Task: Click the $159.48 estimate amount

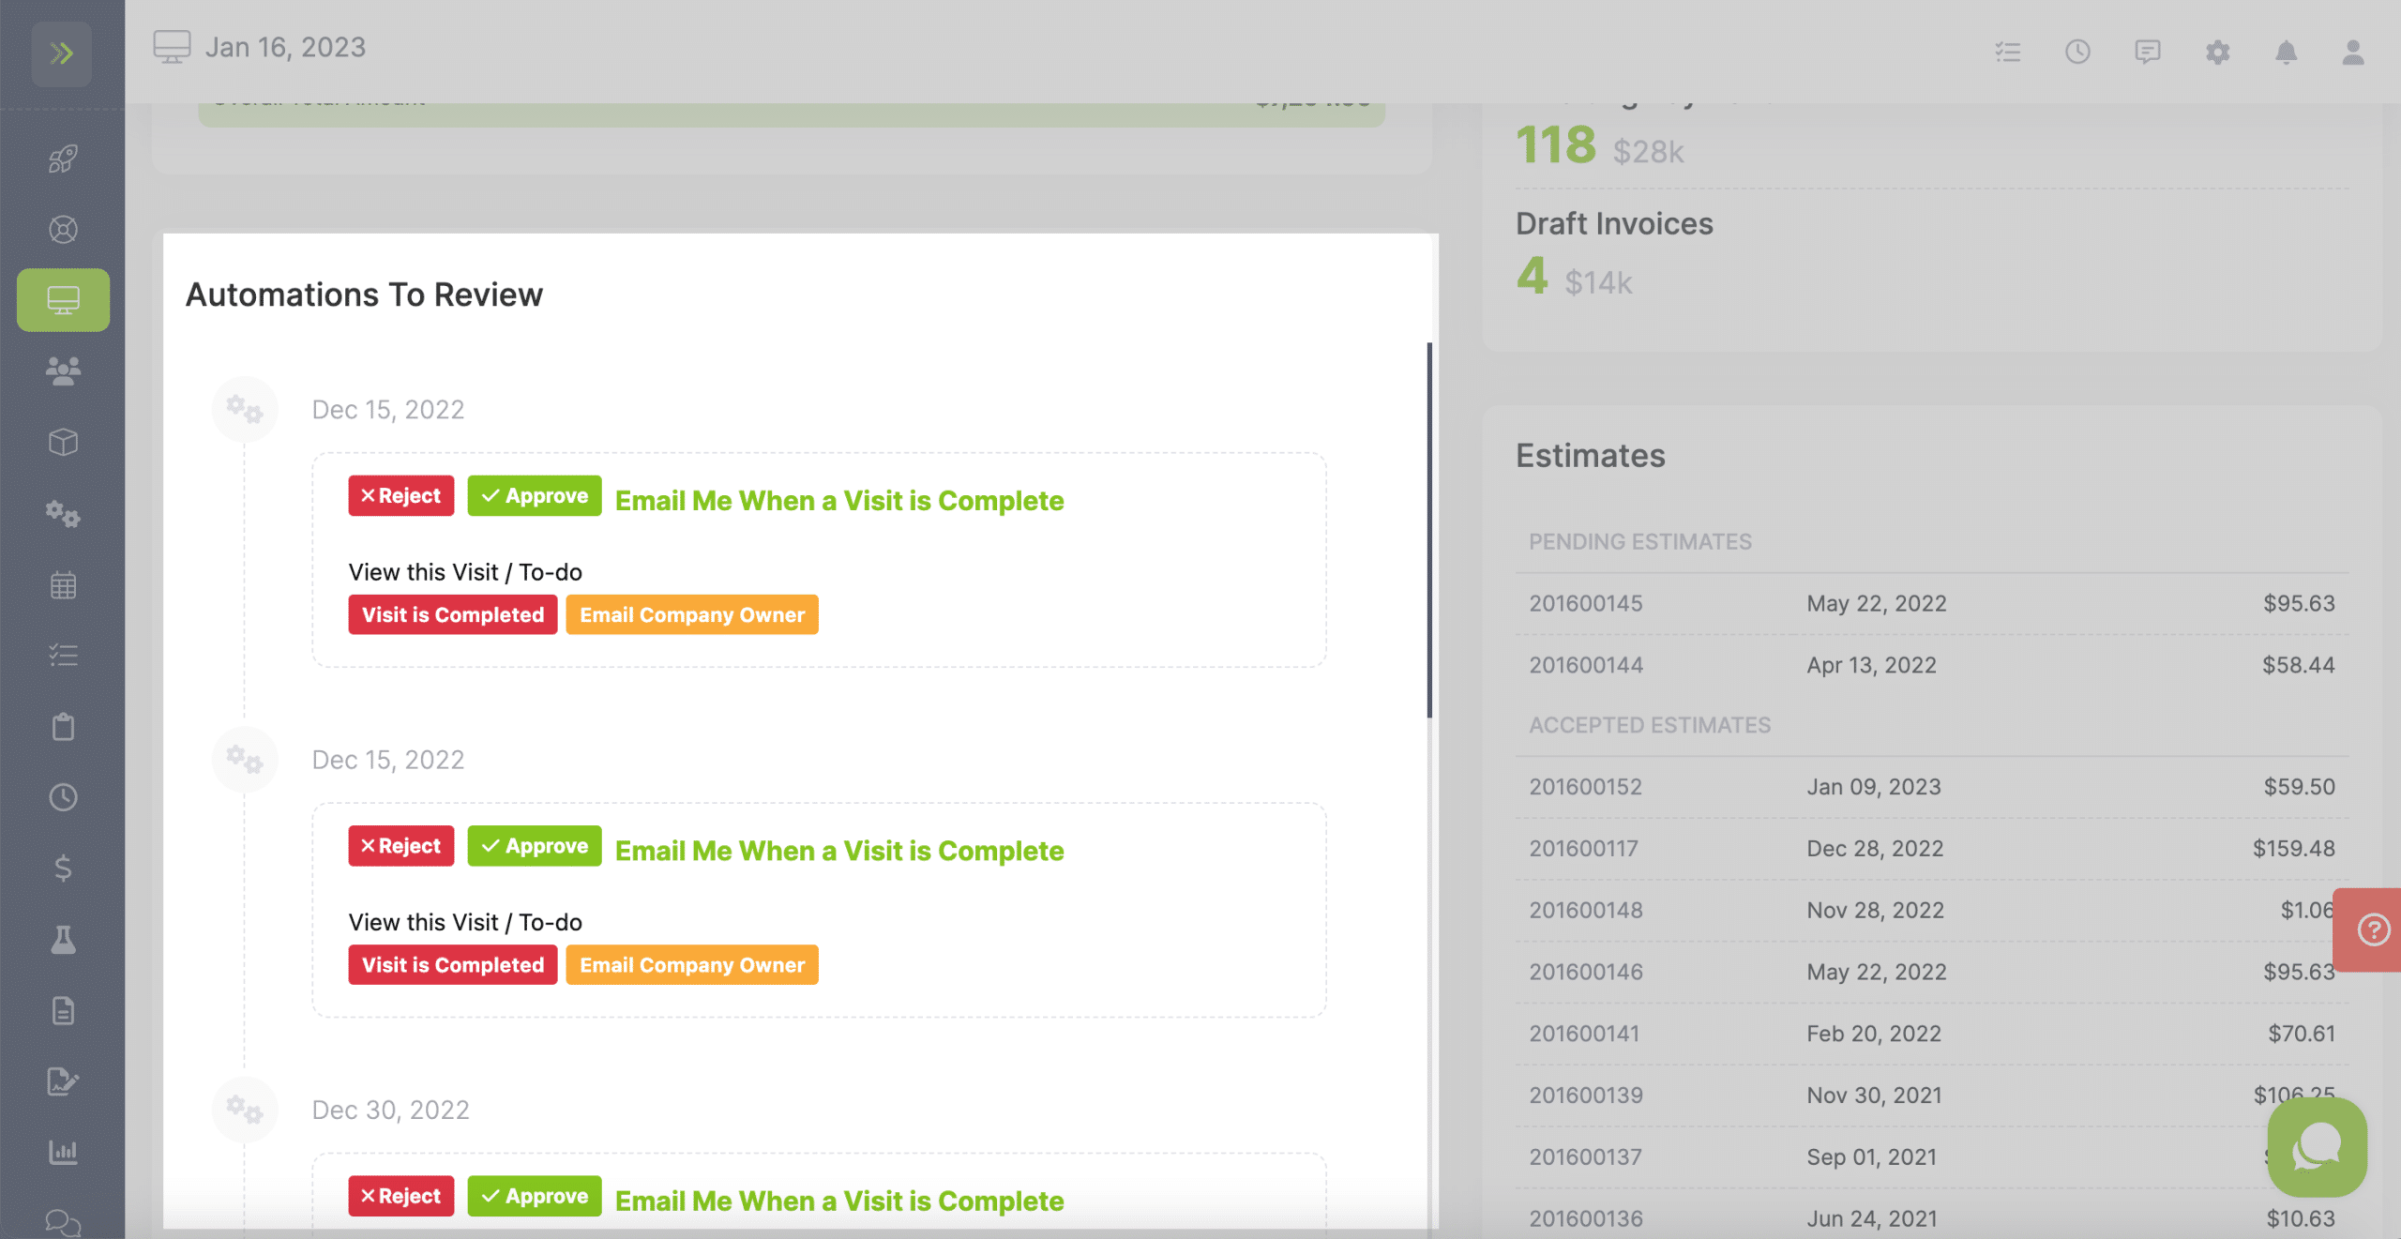Action: (x=2293, y=849)
